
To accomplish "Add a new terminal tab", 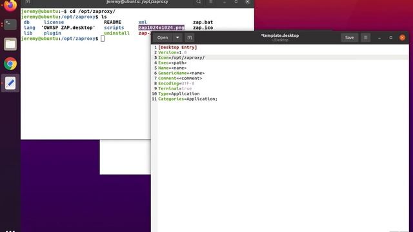I will (28, 2).
